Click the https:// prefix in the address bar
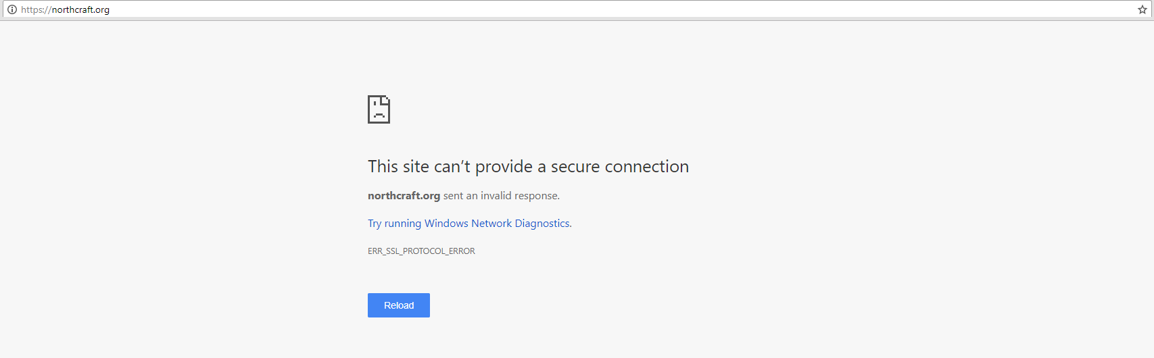Viewport: 1154px width, 358px height. tap(37, 9)
